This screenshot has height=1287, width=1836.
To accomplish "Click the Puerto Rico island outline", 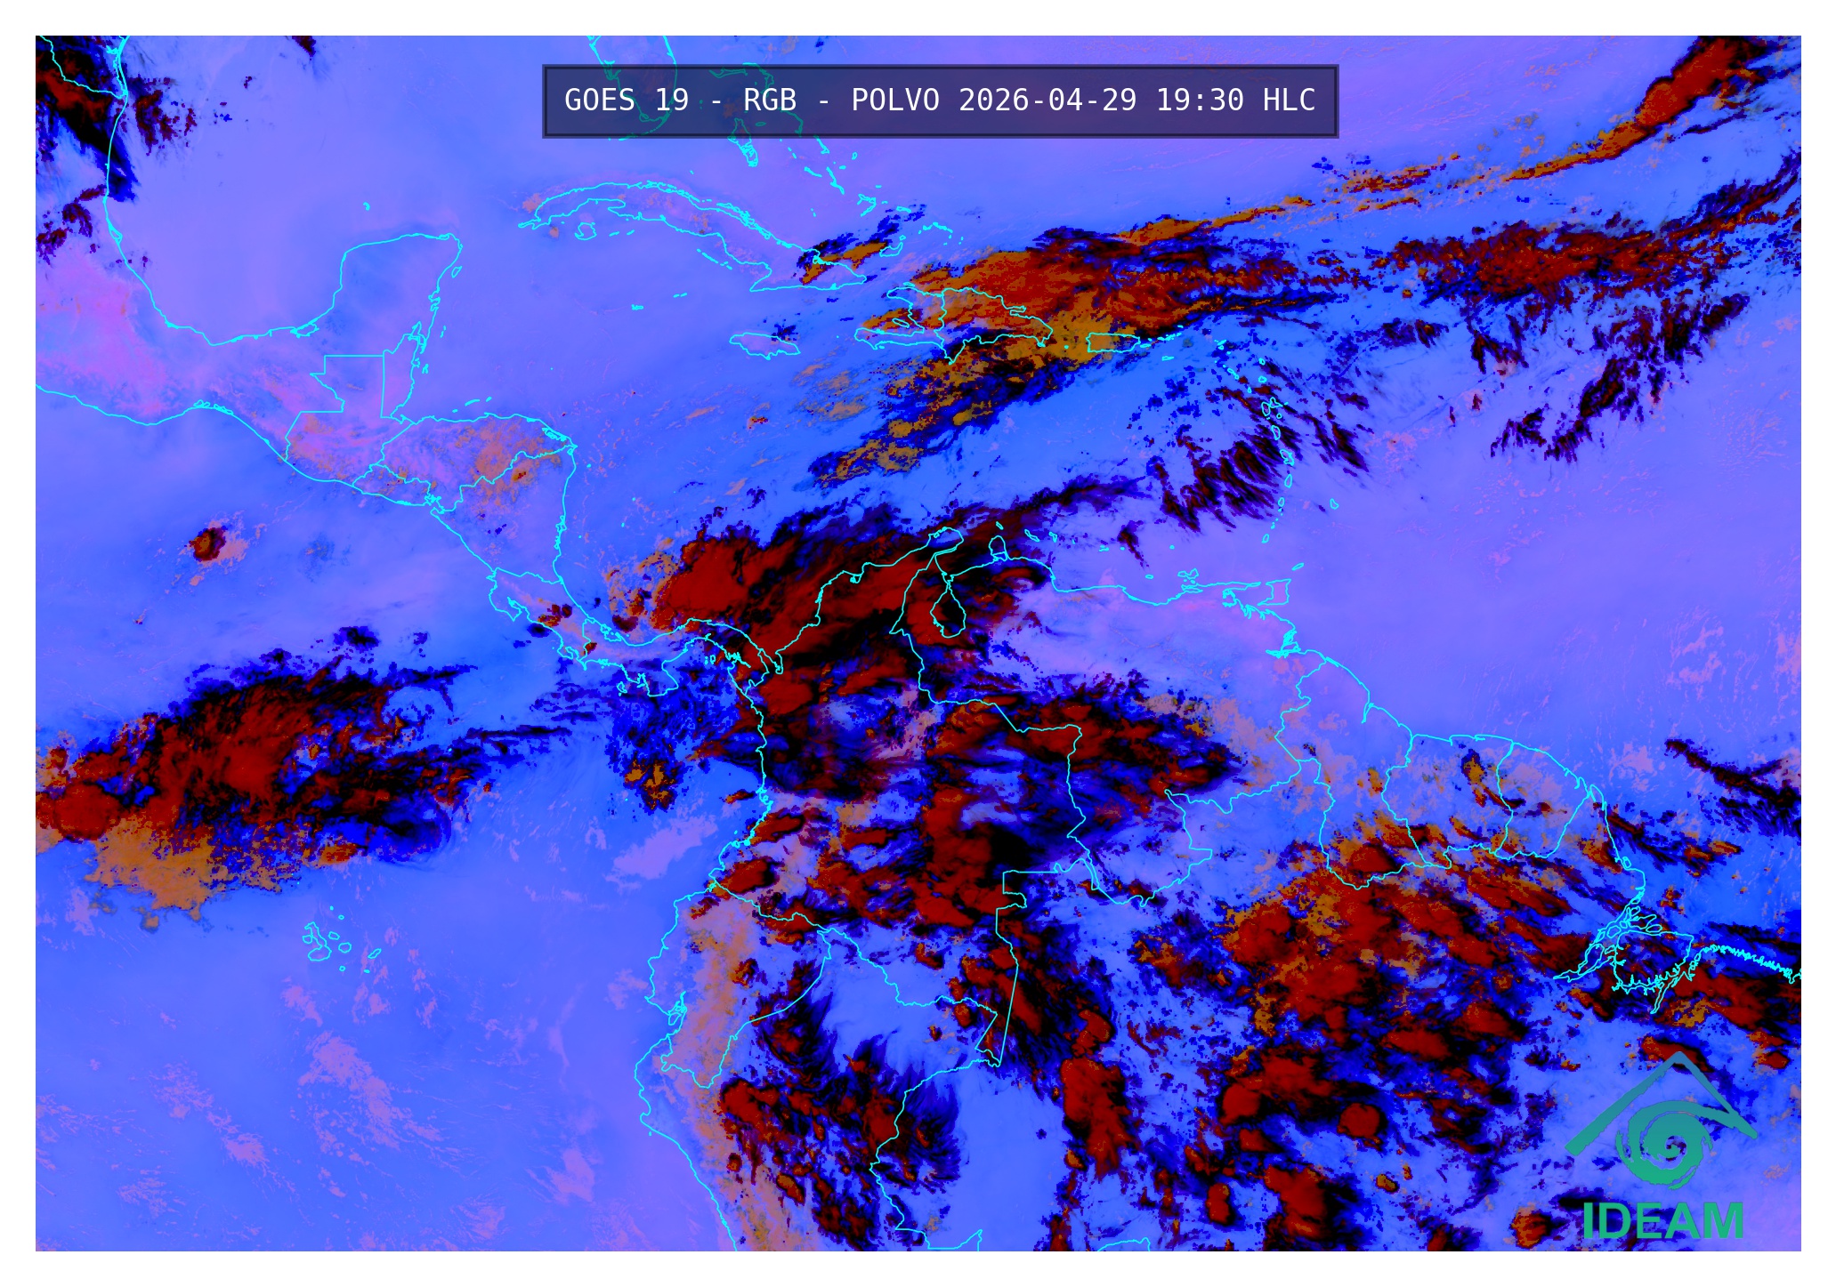I will click(1112, 342).
